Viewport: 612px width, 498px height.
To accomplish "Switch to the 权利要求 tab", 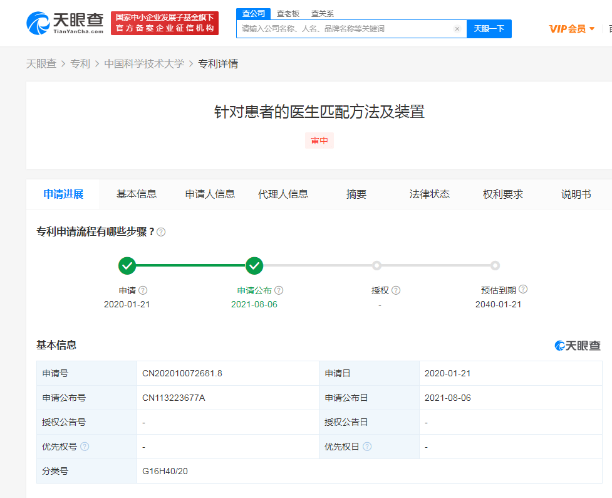I will [x=503, y=194].
